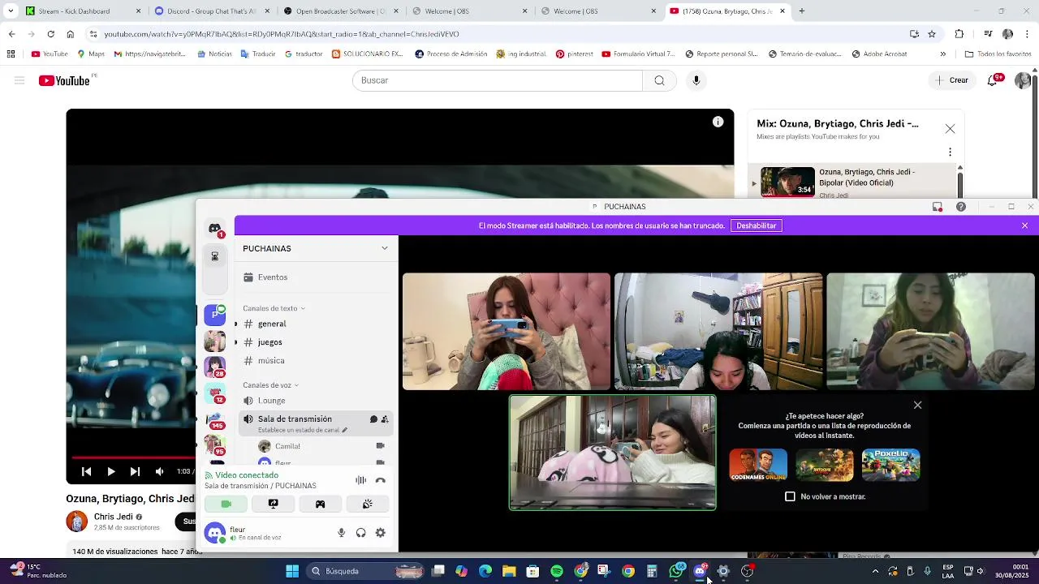
Task: Collapse the Canales de texto category
Action: coord(274,308)
